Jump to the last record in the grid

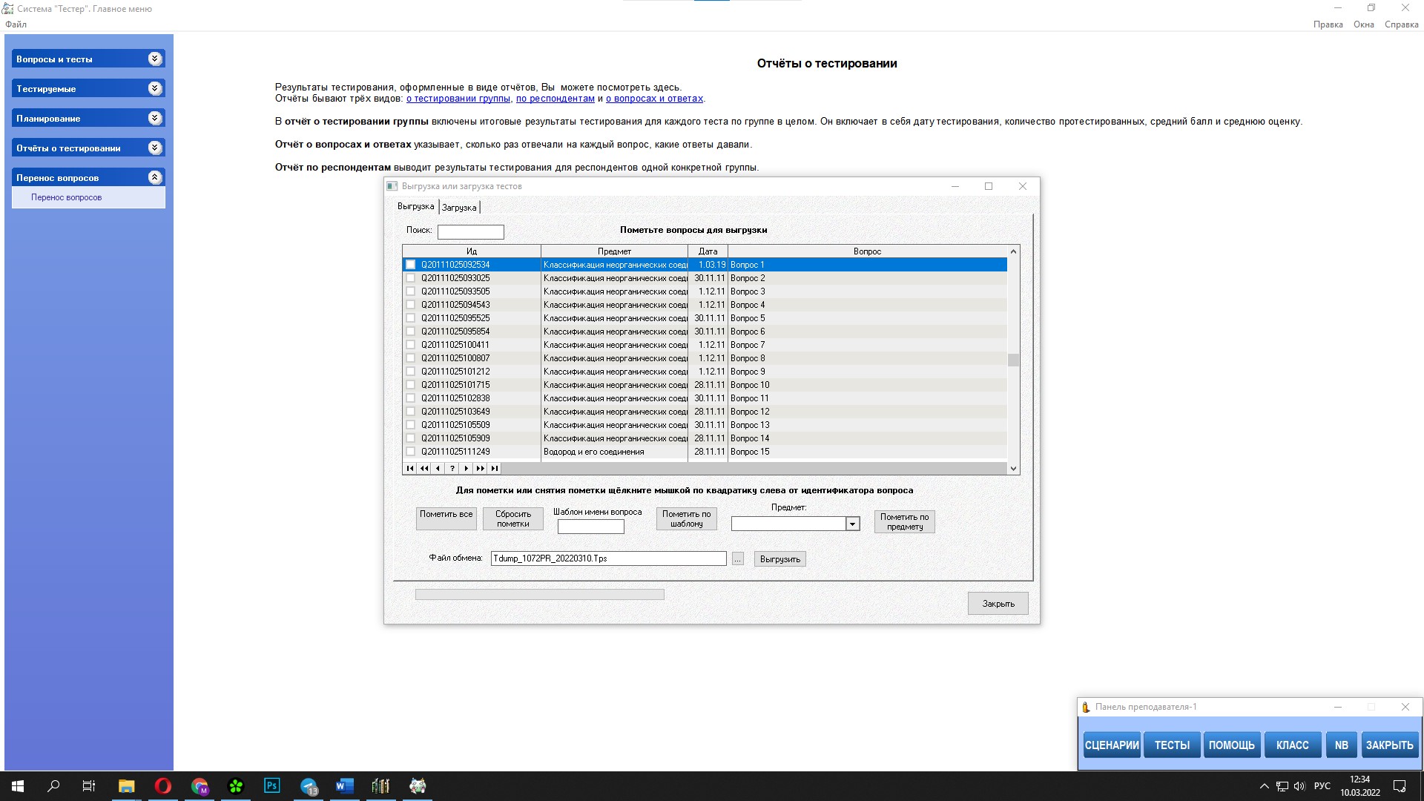click(495, 469)
